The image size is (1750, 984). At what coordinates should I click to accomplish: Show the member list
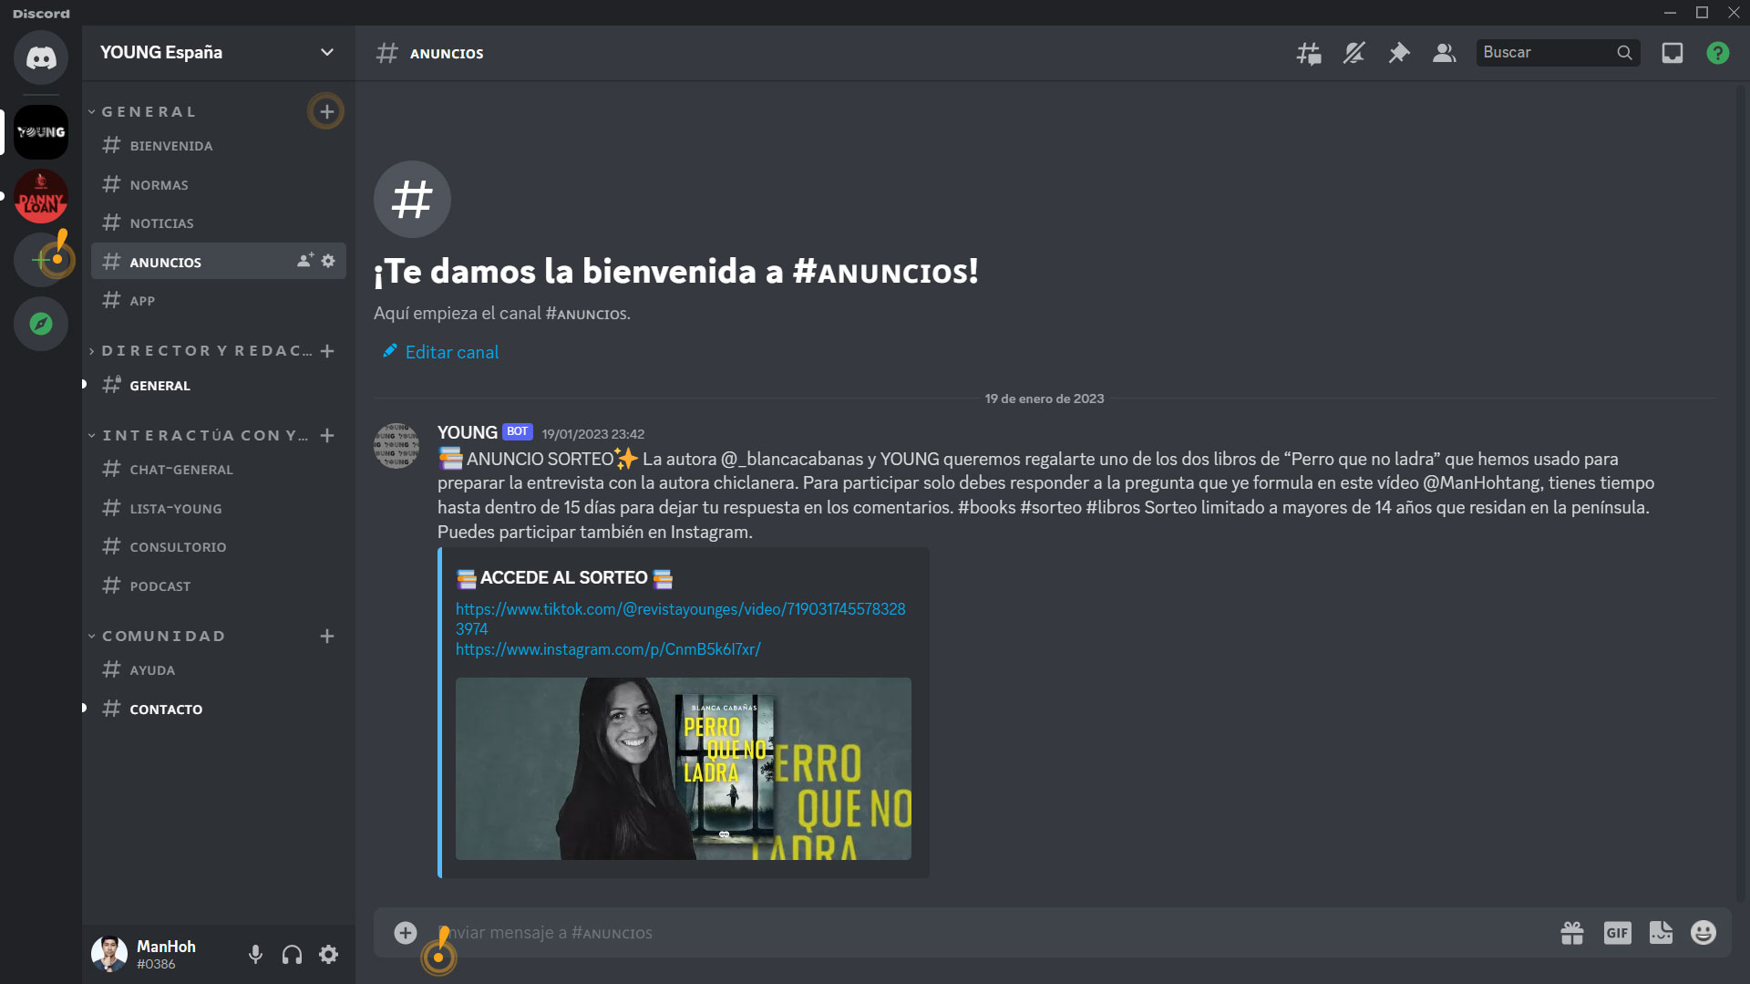[1444, 53]
